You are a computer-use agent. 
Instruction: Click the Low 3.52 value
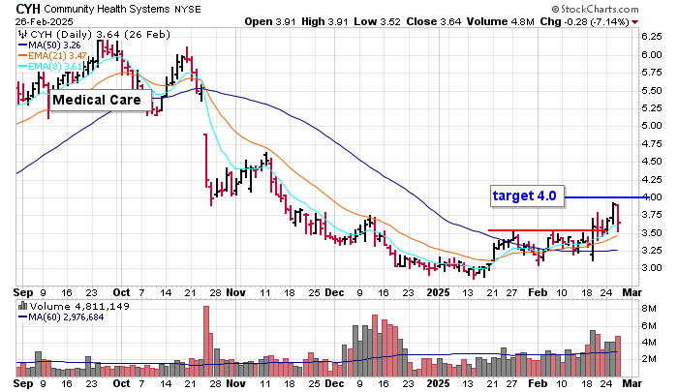(377, 21)
